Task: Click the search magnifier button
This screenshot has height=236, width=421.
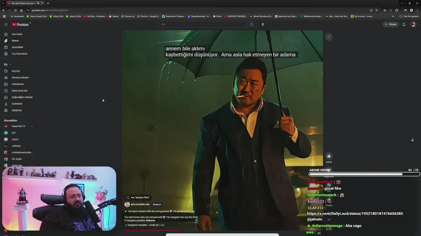Action: tap(252, 24)
